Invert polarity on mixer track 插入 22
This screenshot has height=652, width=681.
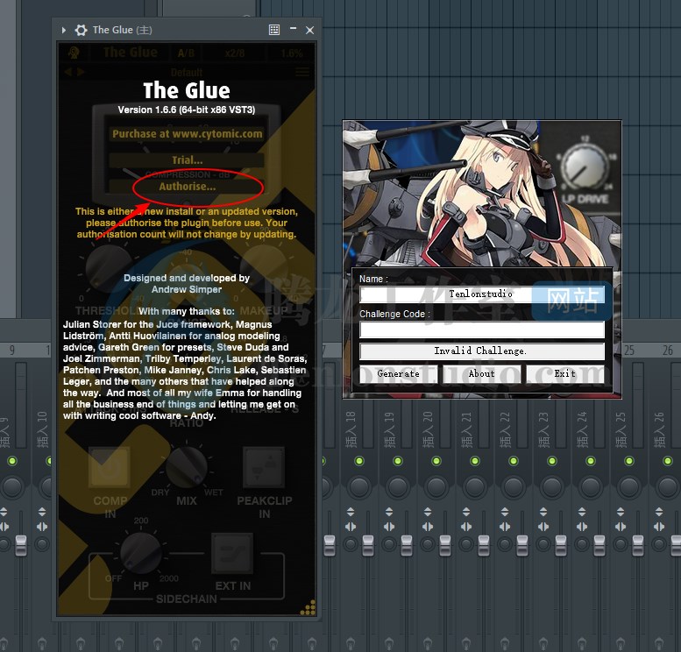pos(505,512)
